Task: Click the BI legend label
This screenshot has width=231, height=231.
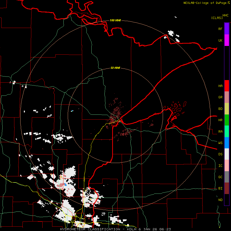Action: [x=220, y=188]
